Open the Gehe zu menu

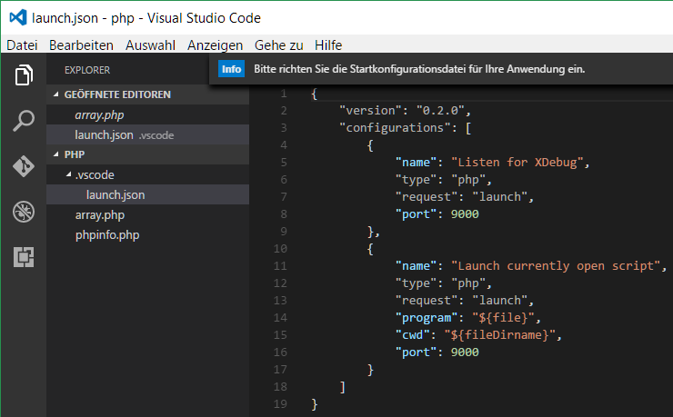(278, 45)
